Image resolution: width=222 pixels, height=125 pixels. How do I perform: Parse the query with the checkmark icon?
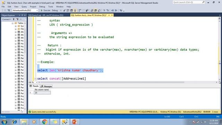64,10
